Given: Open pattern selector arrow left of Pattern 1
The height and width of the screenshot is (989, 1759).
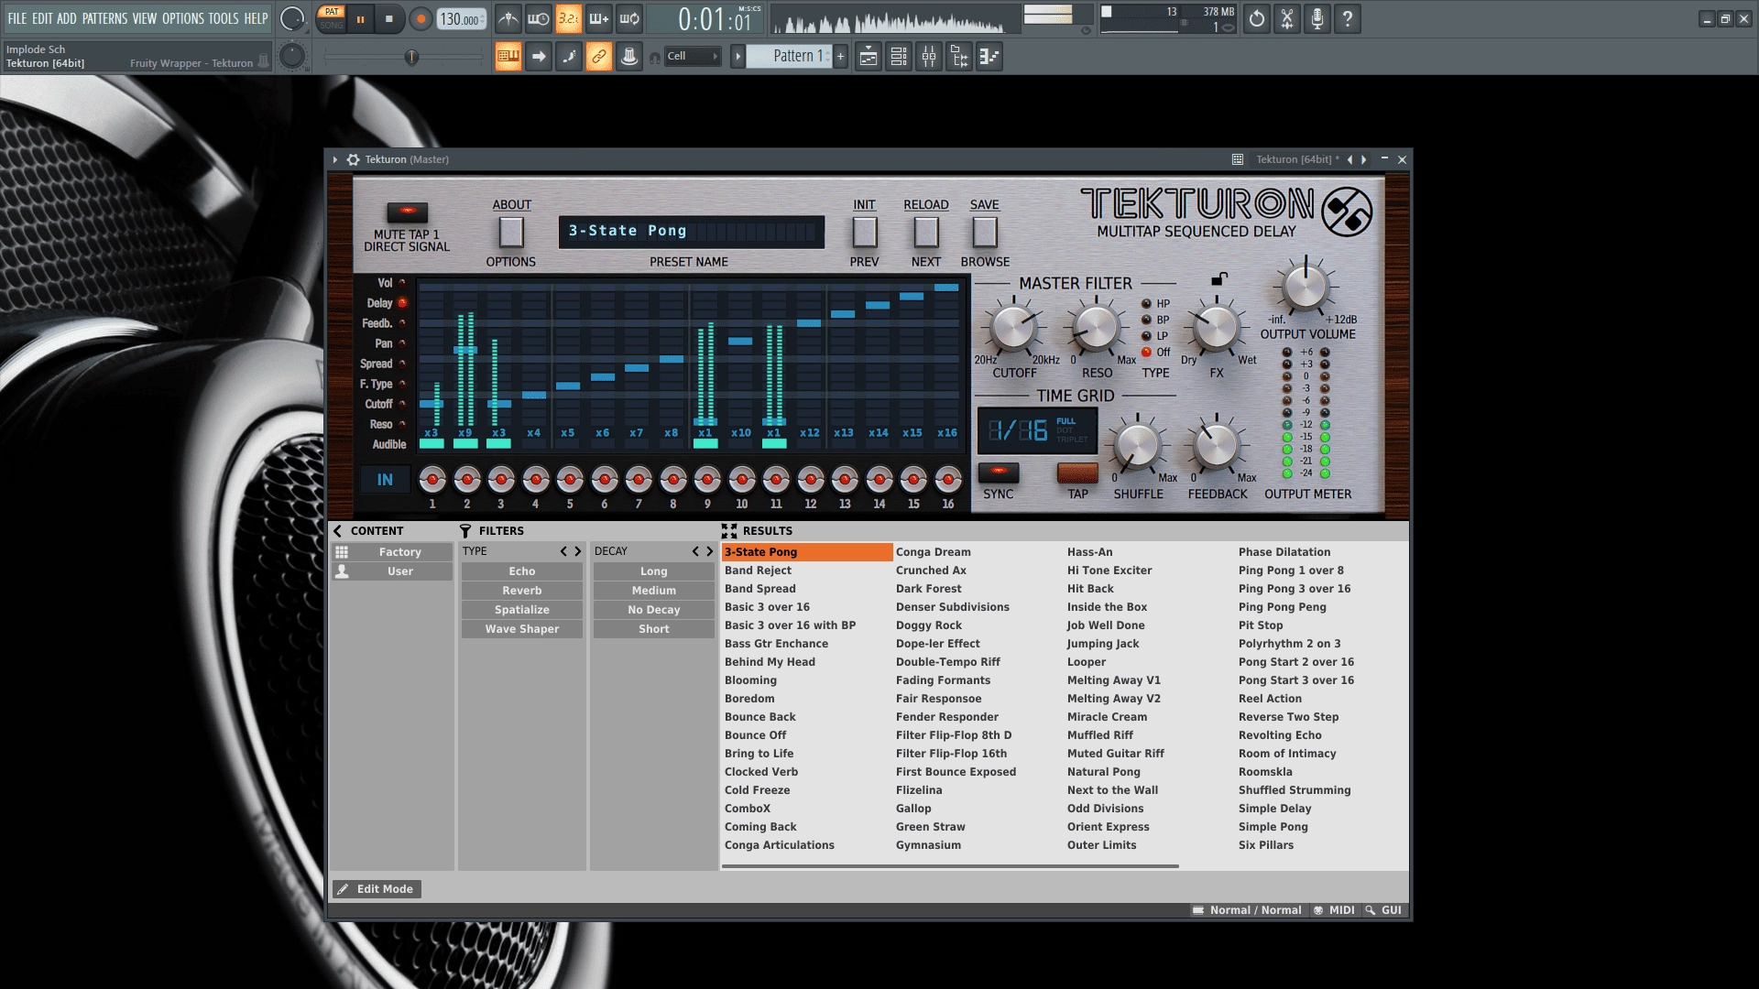Looking at the screenshot, I should click(x=737, y=57).
